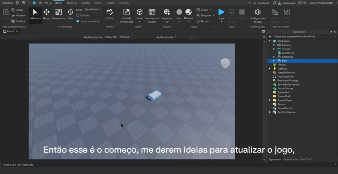338x174 pixels.
Task: Select the Mover (move) tool
Action: coord(46,14)
